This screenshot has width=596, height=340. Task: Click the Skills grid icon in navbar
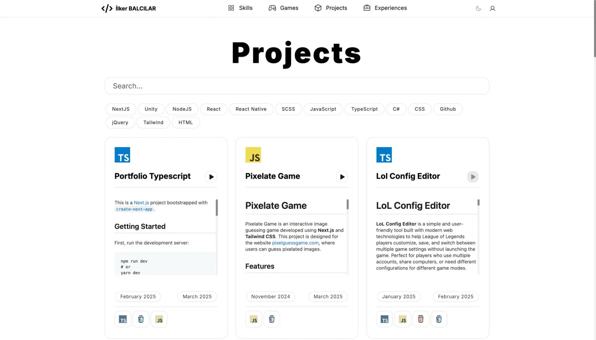coord(231,8)
